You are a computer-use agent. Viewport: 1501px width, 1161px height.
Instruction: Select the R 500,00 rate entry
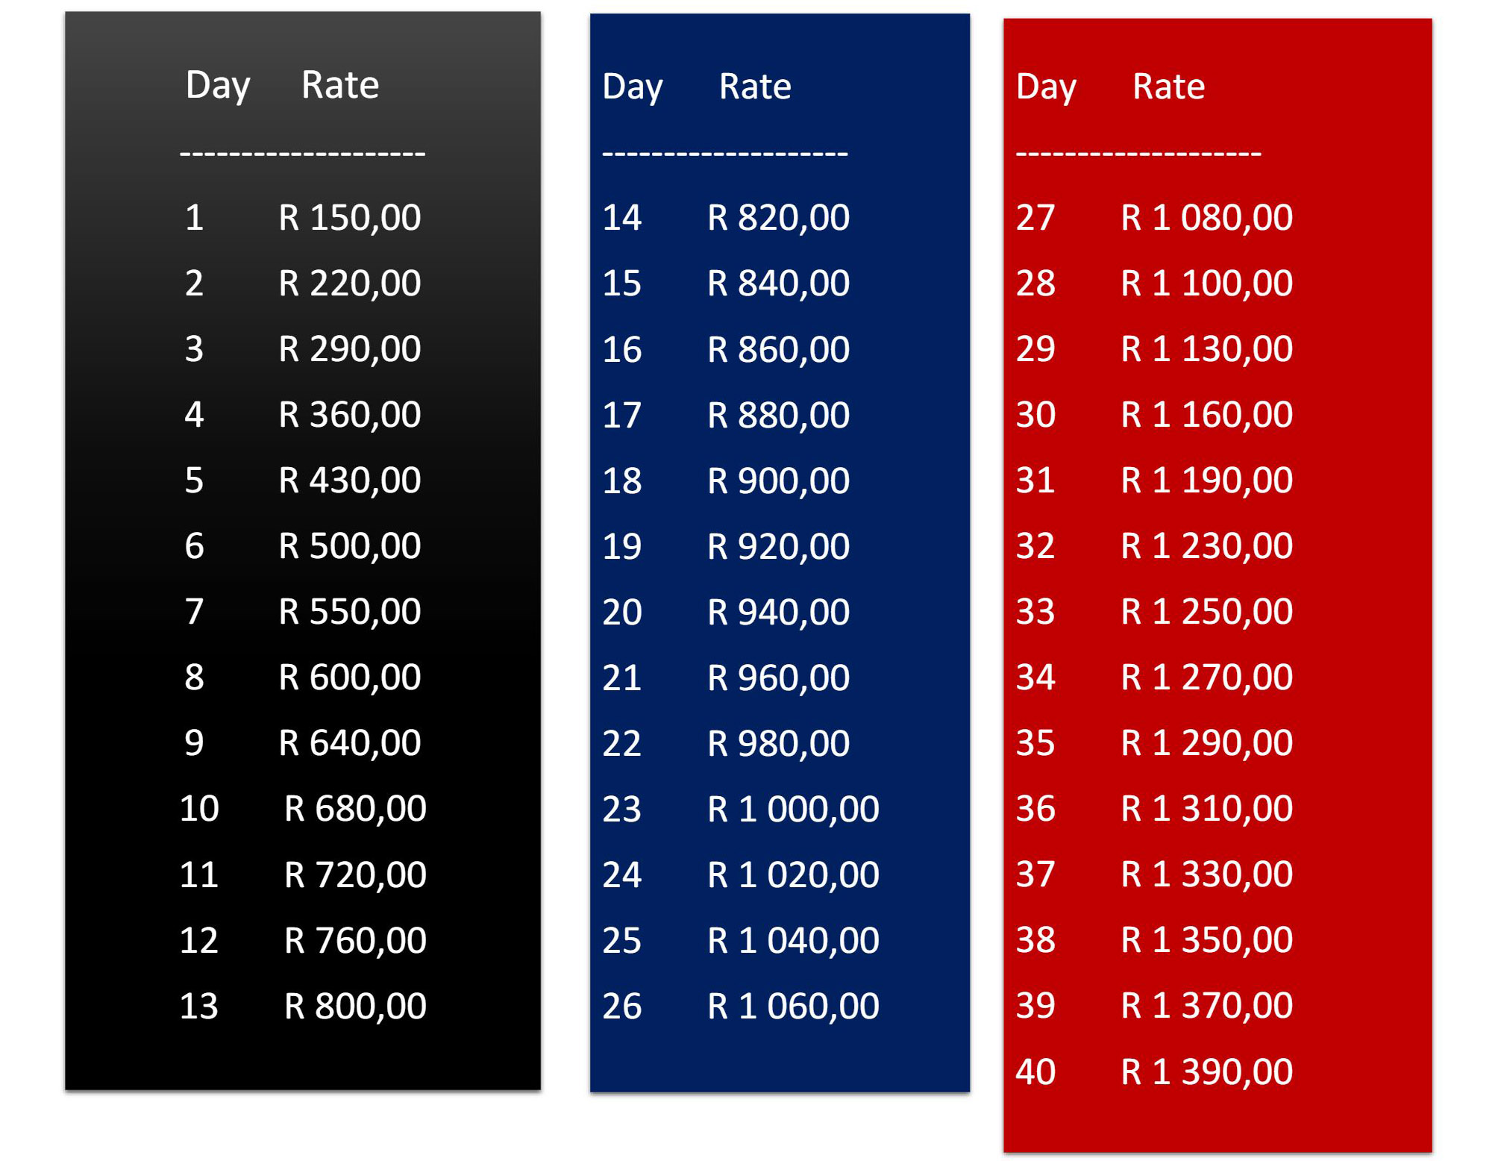pos(349,546)
